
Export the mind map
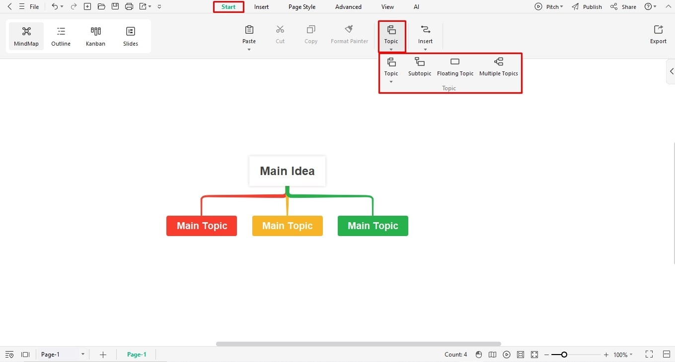click(659, 35)
